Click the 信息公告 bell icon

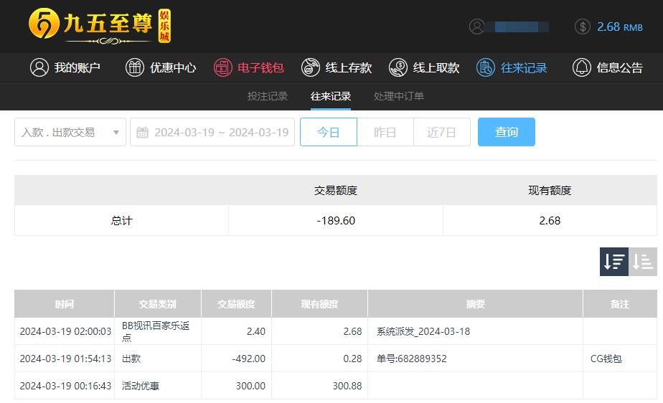[581, 67]
